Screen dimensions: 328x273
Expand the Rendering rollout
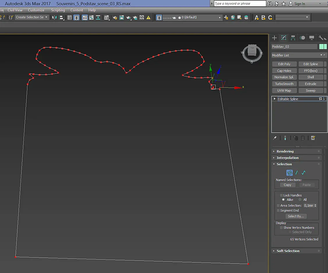297,151
